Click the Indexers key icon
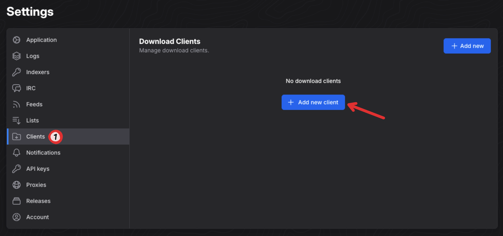This screenshot has width=503, height=236. coord(17,72)
